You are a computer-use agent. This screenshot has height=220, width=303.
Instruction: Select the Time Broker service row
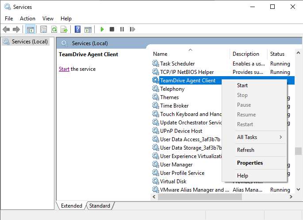pyautogui.click(x=187, y=105)
